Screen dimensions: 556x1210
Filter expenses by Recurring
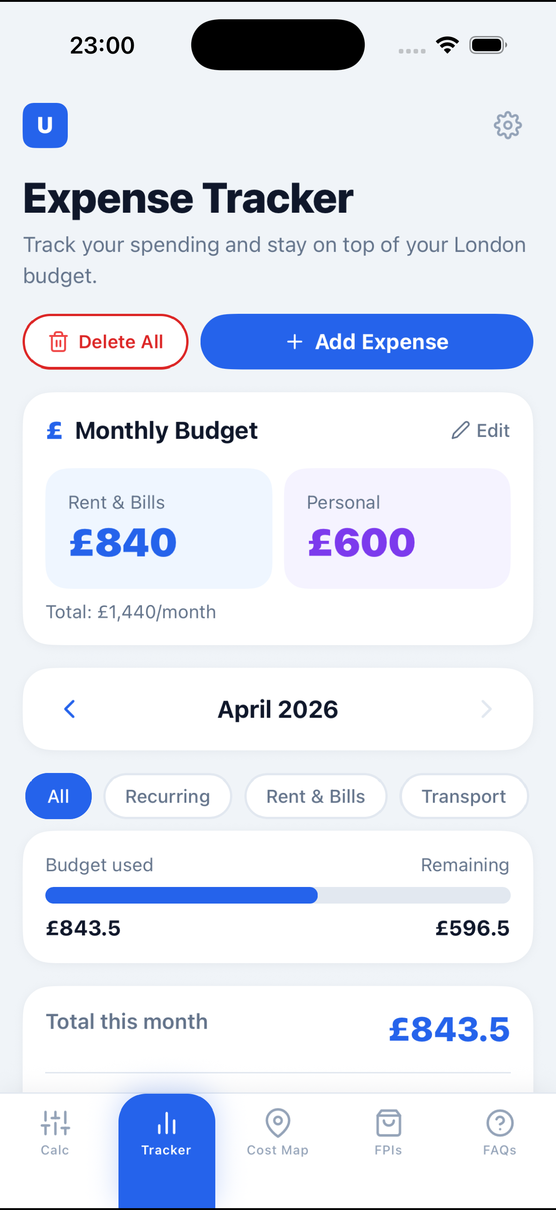pyautogui.click(x=167, y=796)
